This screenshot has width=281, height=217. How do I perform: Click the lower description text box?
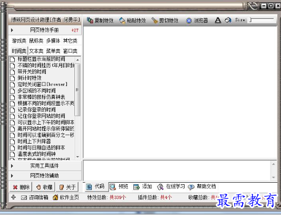click(177, 171)
